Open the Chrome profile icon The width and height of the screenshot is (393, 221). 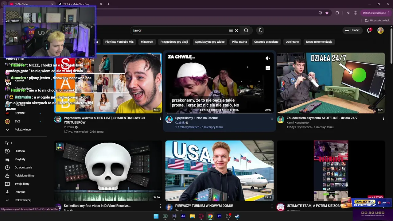(356, 13)
